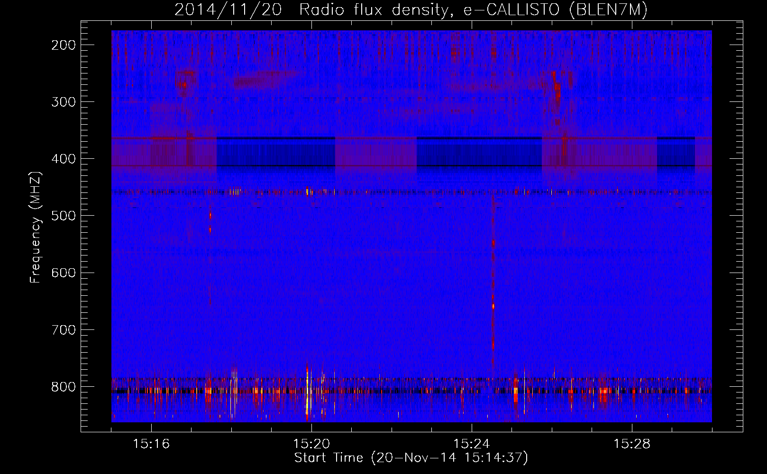Click the Frequency (MHZ) axis label
The image size is (767, 474).
(x=36, y=227)
